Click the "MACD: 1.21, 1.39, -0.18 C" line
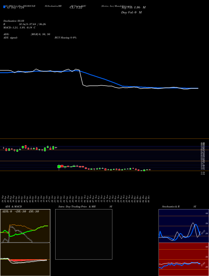This screenshot has height=276, width=209. [19, 28]
